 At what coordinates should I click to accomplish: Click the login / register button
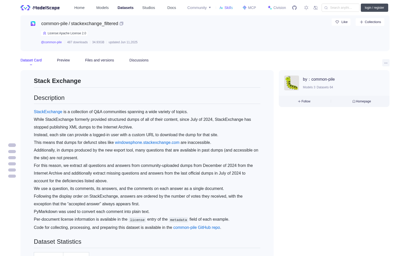click(374, 8)
